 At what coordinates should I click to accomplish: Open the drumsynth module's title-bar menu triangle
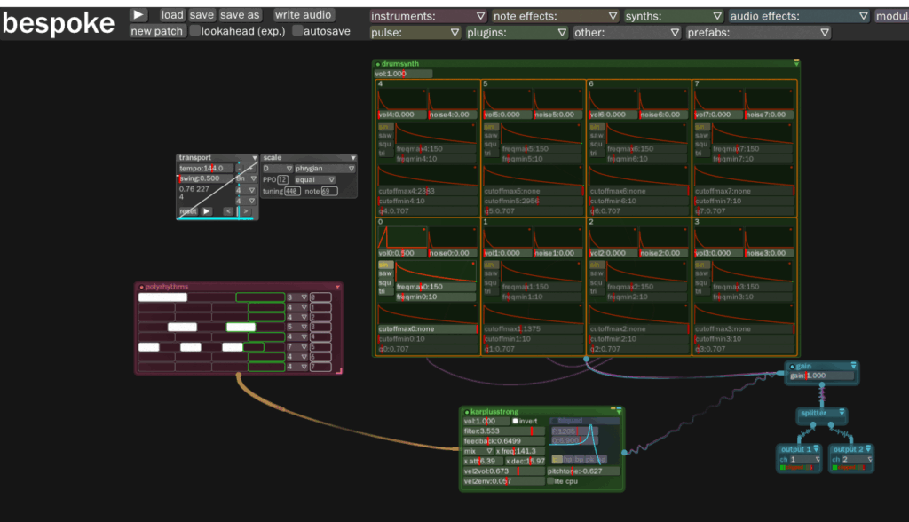point(796,63)
